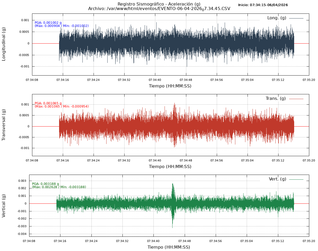Screen dimensions: 318x251
Task: Click the Archivo CSV file path text
Action: (159, 9)
